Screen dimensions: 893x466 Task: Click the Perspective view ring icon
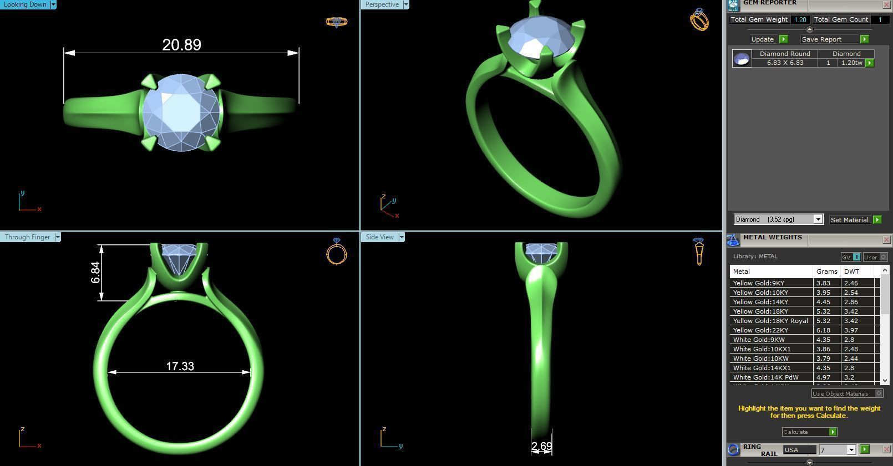coord(699,20)
